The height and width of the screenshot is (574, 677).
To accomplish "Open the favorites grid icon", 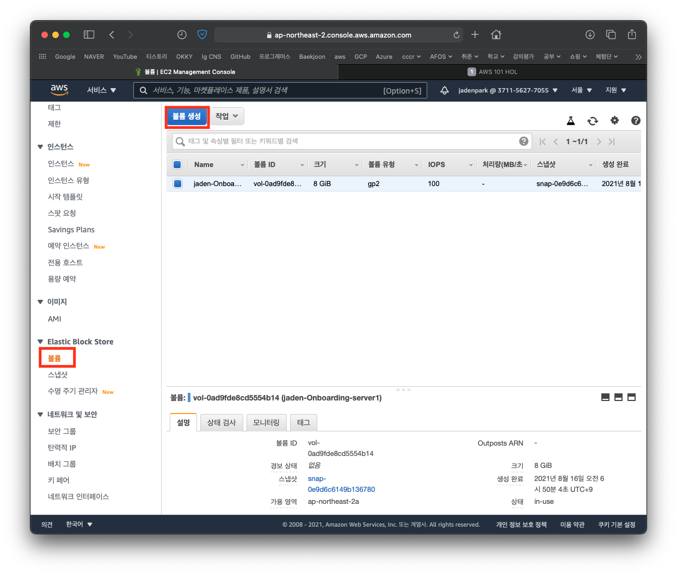I will [42, 57].
